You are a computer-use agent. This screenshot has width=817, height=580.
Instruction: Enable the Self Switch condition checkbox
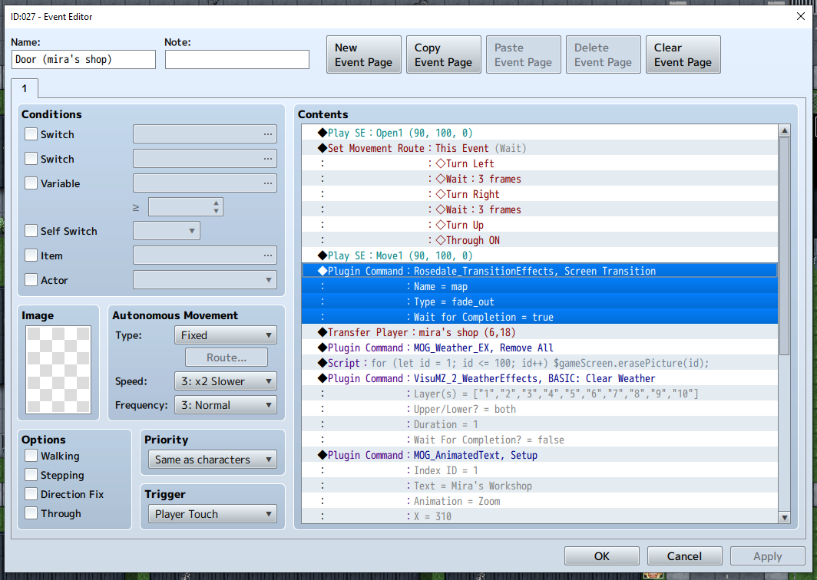31,231
